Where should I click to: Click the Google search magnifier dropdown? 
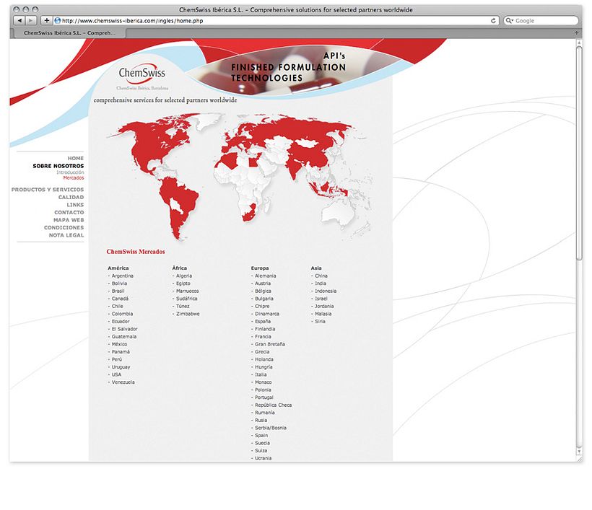click(x=510, y=21)
